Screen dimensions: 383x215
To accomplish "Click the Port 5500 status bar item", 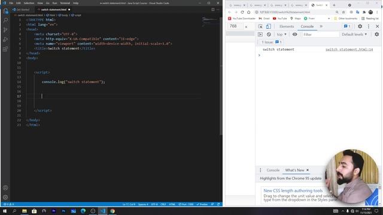I will (186, 204).
